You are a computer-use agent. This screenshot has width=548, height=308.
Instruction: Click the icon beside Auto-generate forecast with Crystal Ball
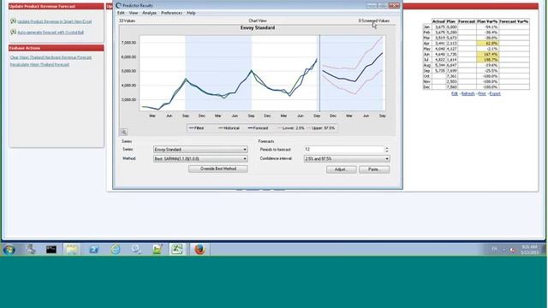[14, 32]
